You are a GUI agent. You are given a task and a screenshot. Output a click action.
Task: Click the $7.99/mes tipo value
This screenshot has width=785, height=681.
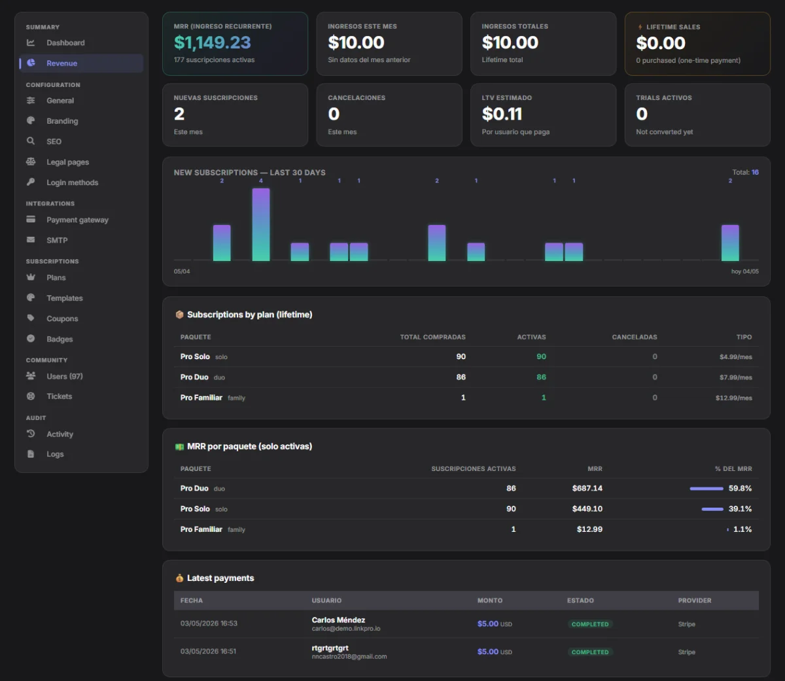736,377
